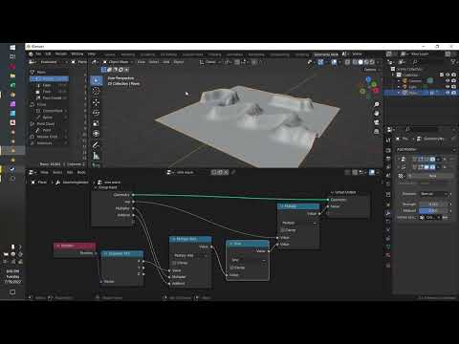Select Vertex domain in spreadsheet sidebar
This screenshot has width=459, height=344.
49,78
